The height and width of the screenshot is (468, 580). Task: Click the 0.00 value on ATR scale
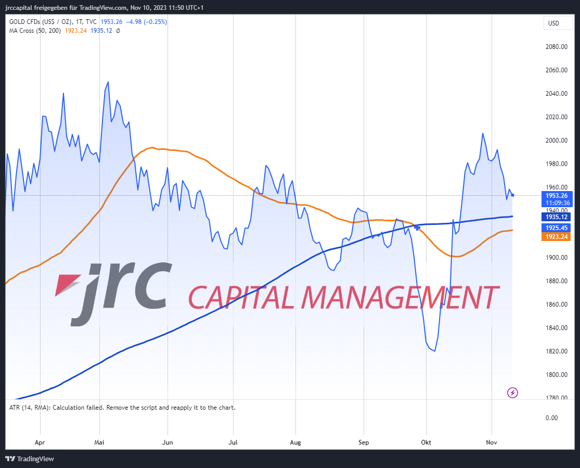pos(551,418)
